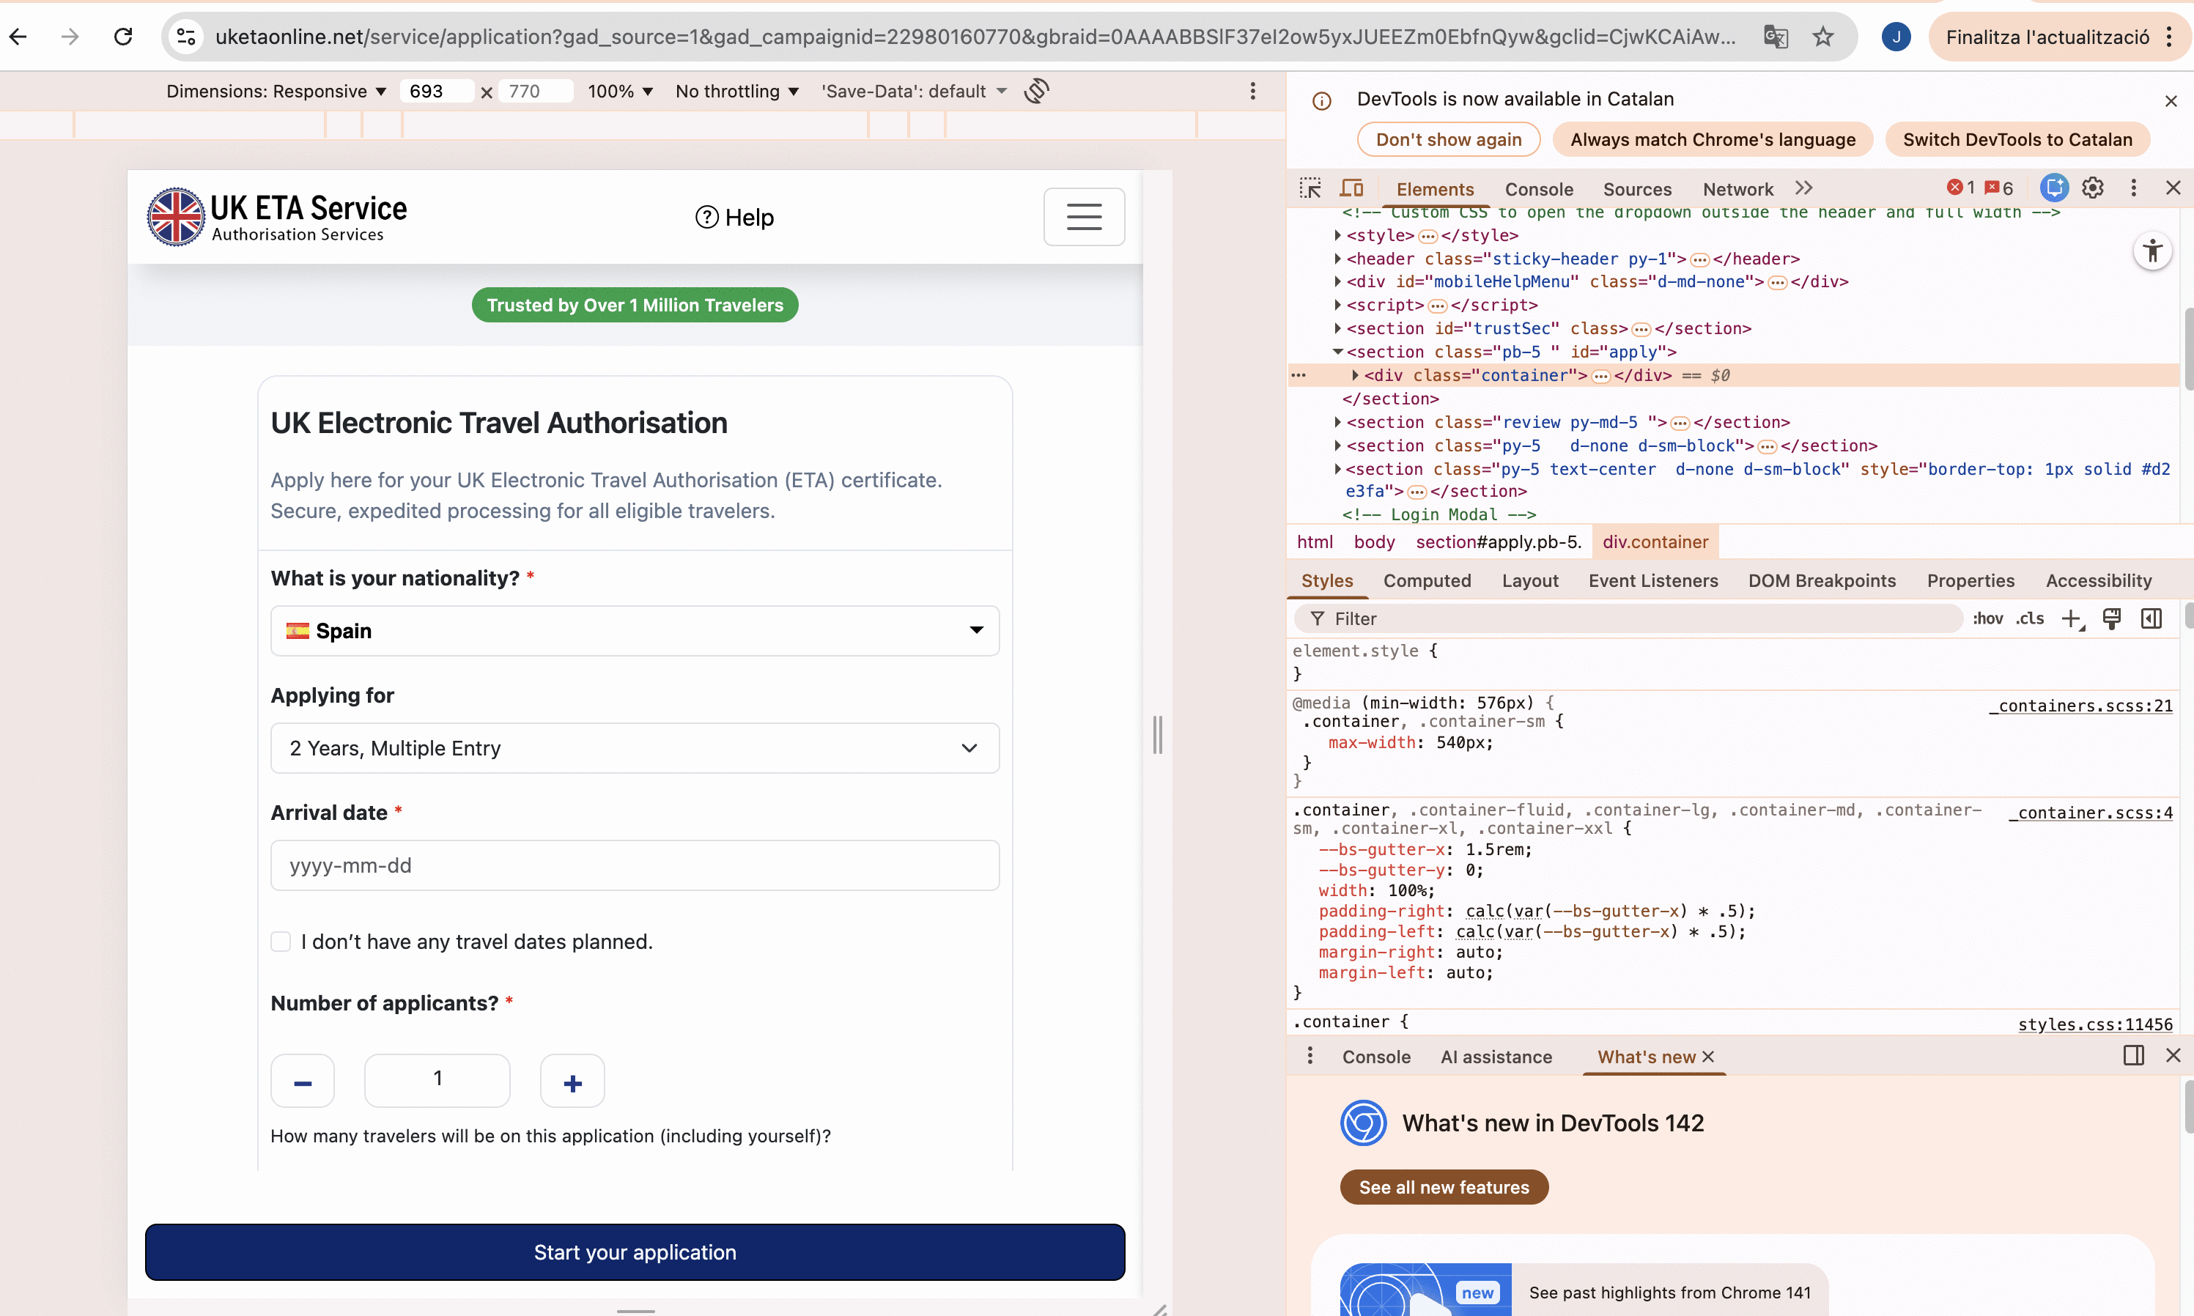
Task: Click Start your application button
Action: (x=635, y=1252)
